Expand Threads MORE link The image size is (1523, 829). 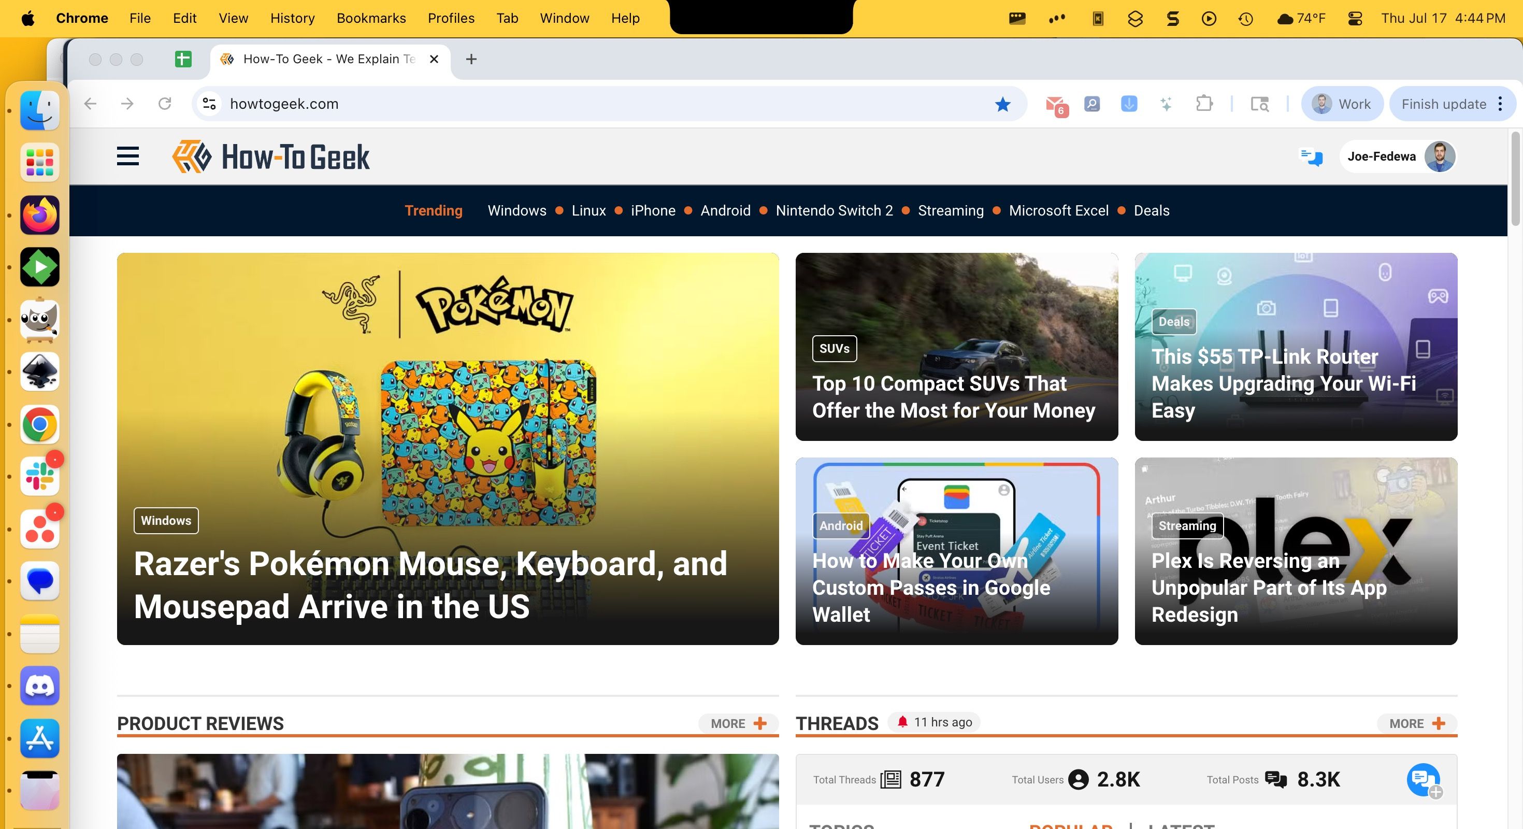click(x=1417, y=723)
